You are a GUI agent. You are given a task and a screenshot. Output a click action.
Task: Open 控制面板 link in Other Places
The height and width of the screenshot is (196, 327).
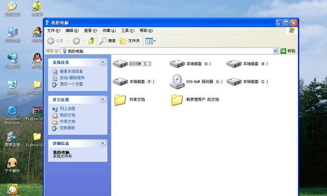[67, 128]
